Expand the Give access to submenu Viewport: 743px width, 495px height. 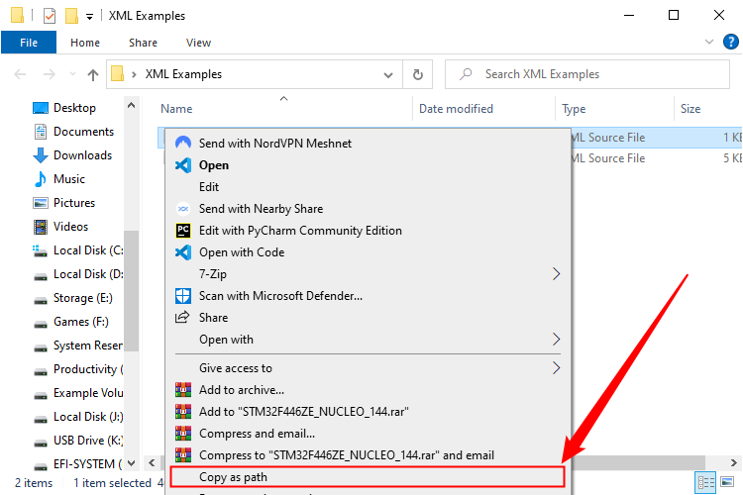click(x=556, y=368)
